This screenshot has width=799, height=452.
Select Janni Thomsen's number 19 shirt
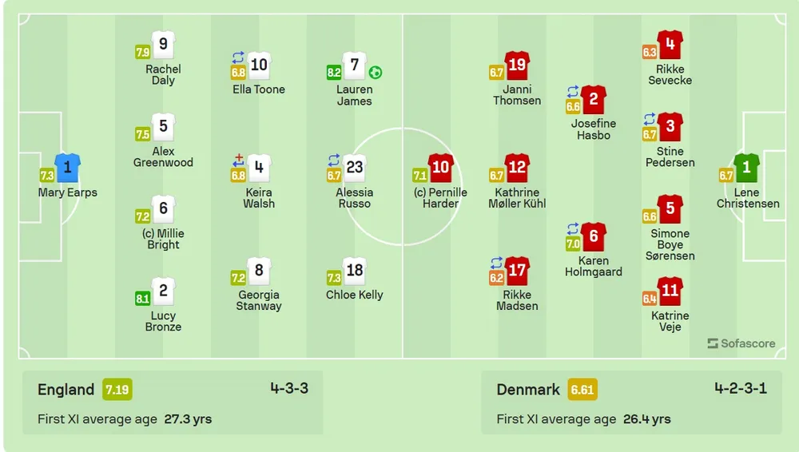(517, 65)
